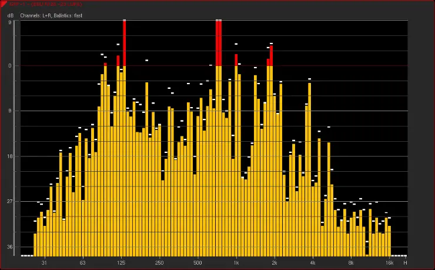435x270 pixels.
Task: Click the 18 dB mark on the scale
Action: tap(9, 156)
